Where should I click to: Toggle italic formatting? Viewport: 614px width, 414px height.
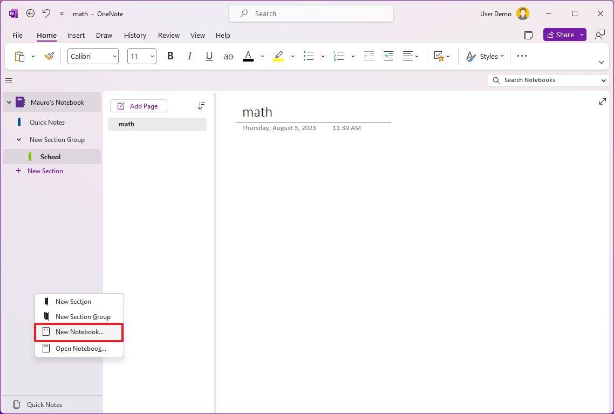pyautogui.click(x=189, y=56)
